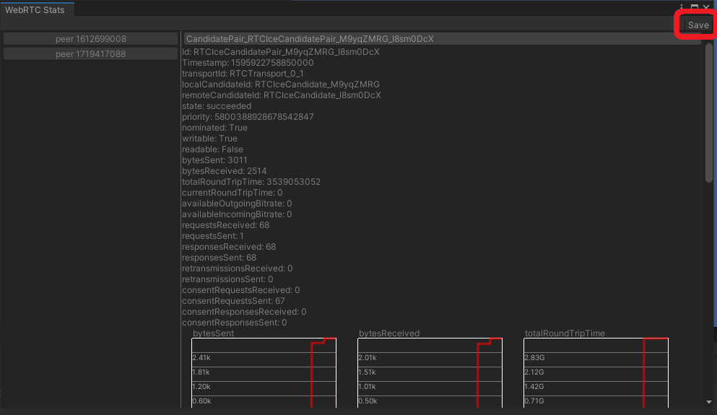Click the 2.01k label in bytesReceived graph
The image size is (717, 415).
pos(368,358)
